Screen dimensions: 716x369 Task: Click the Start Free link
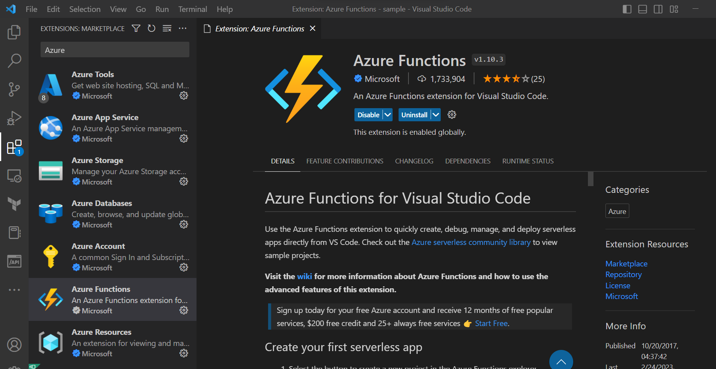[491, 323]
